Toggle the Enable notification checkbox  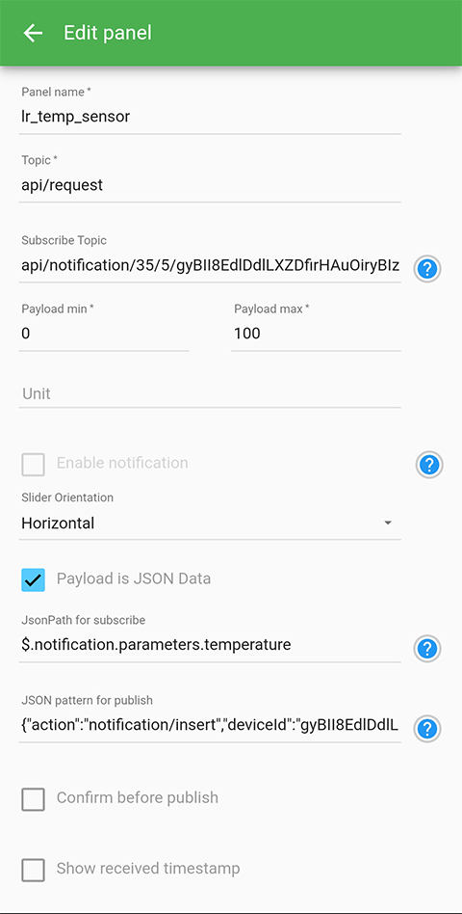point(33,465)
